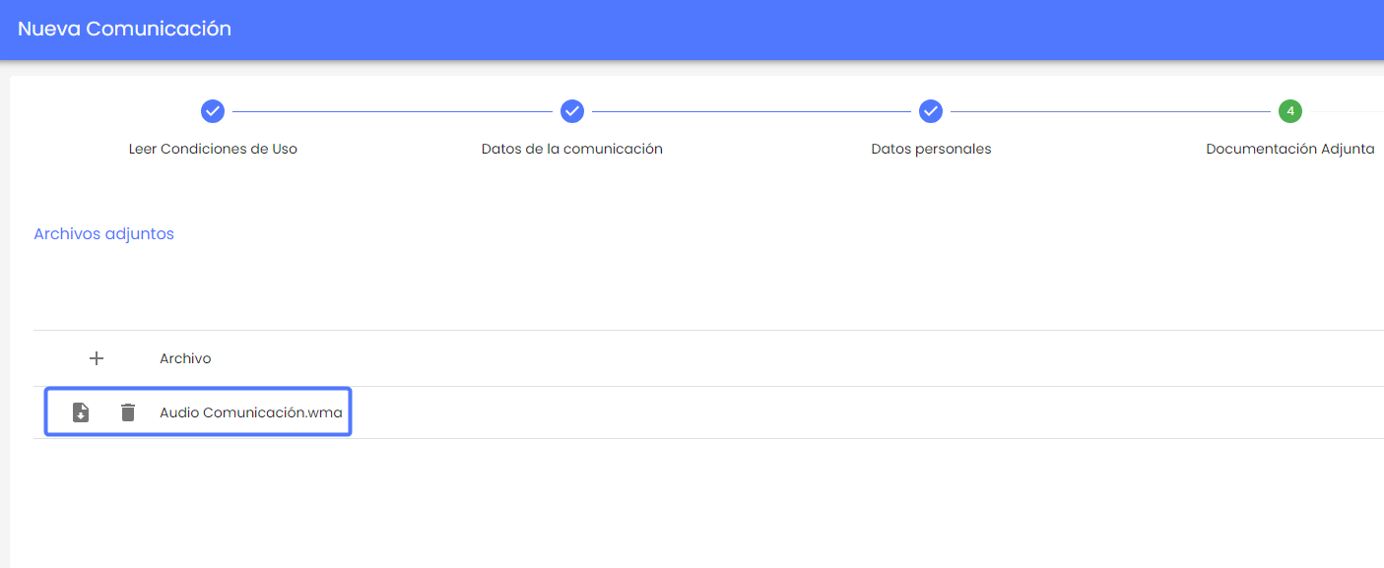Viewport: 1384px width, 568px height.
Task: Click the Archivos adjuntos section heading
Action: tap(103, 234)
